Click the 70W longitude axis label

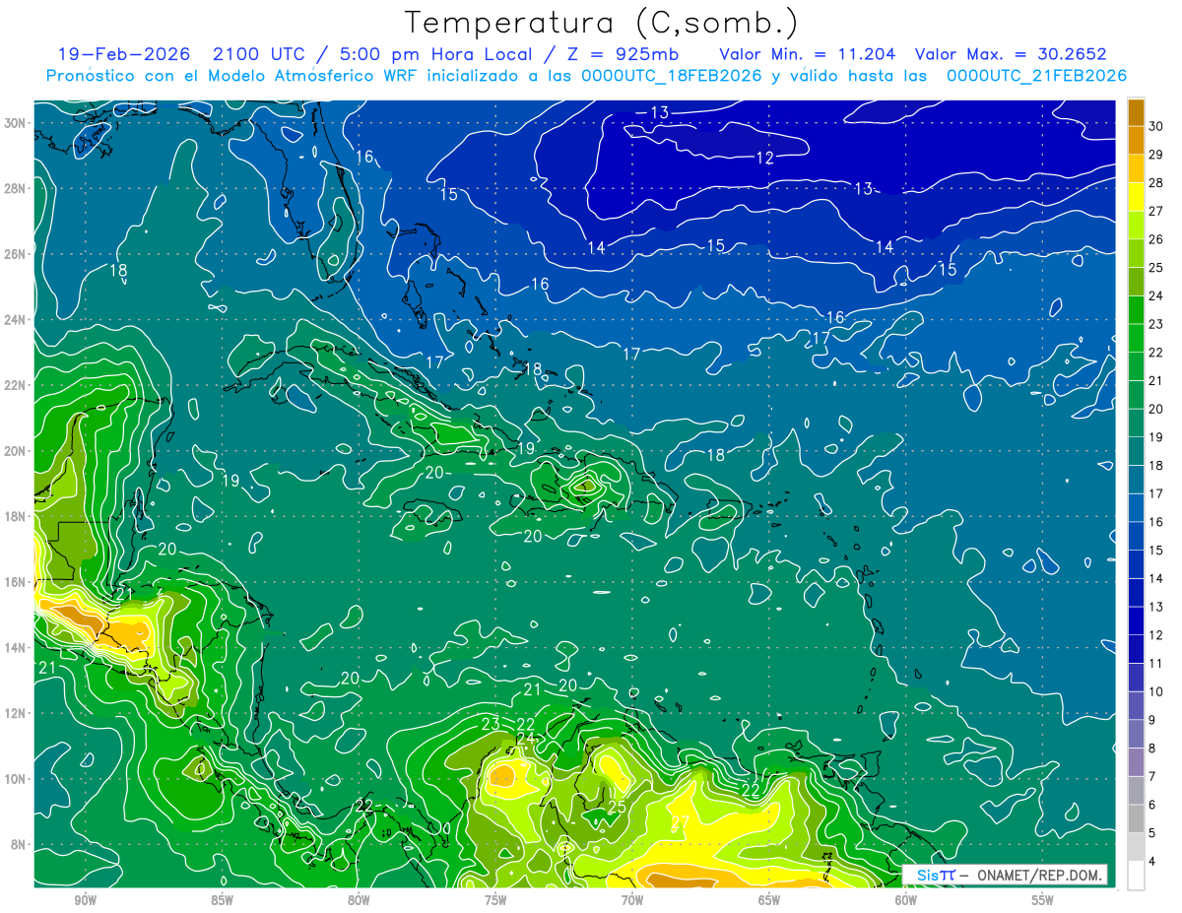click(632, 900)
